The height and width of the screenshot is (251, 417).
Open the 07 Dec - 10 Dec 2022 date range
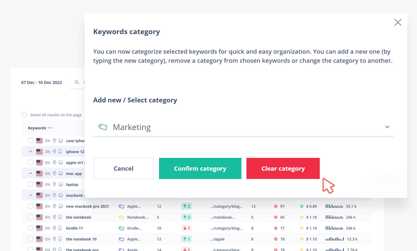click(x=41, y=83)
